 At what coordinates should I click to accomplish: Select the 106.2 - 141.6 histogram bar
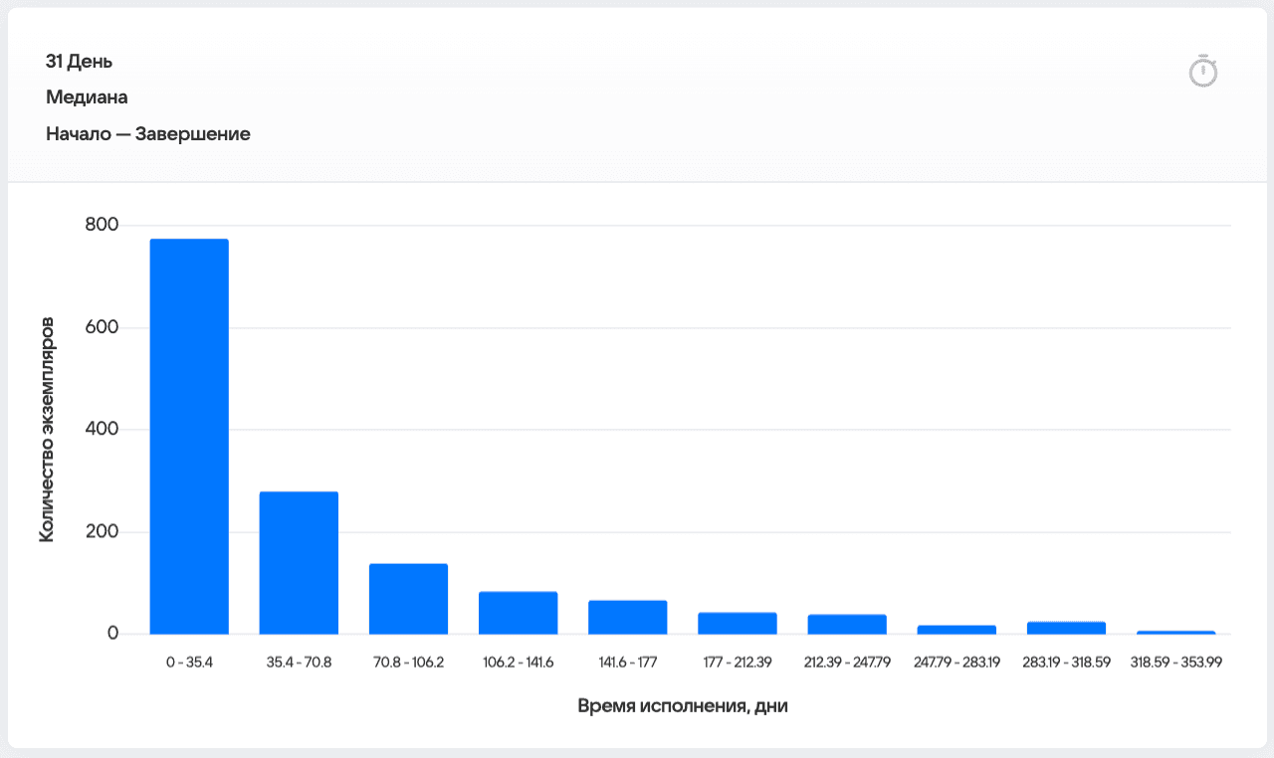(x=518, y=613)
